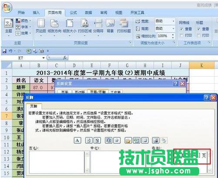Click the Save icon in quick access toolbar

[4, 51]
